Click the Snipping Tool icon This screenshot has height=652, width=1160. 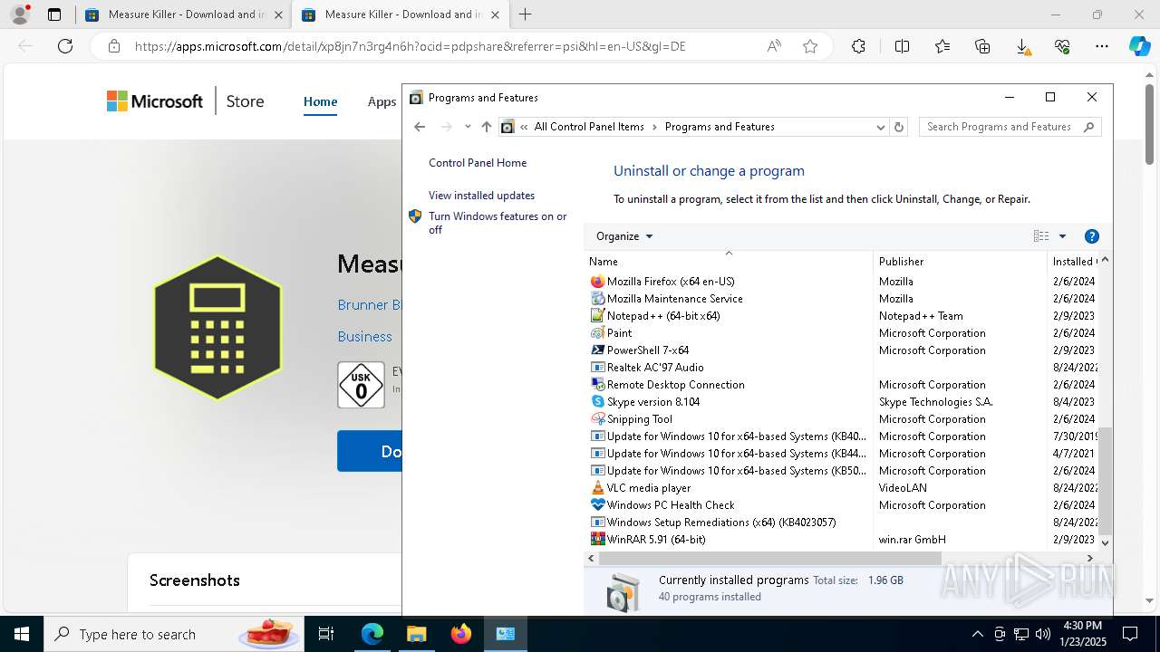point(597,419)
